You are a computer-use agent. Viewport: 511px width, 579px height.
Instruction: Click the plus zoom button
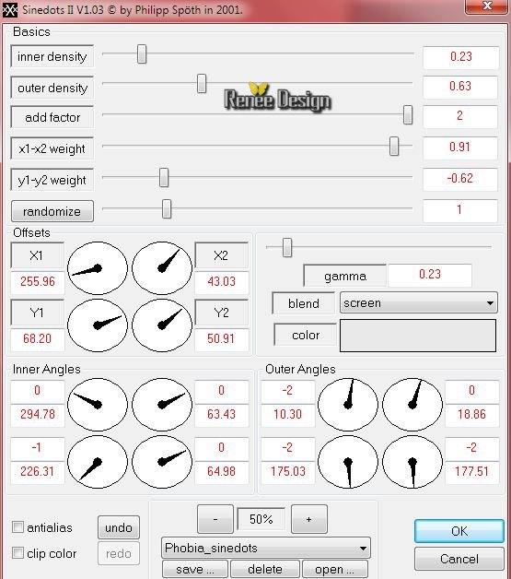click(x=309, y=519)
